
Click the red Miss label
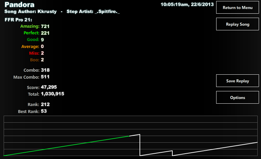click(34, 53)
